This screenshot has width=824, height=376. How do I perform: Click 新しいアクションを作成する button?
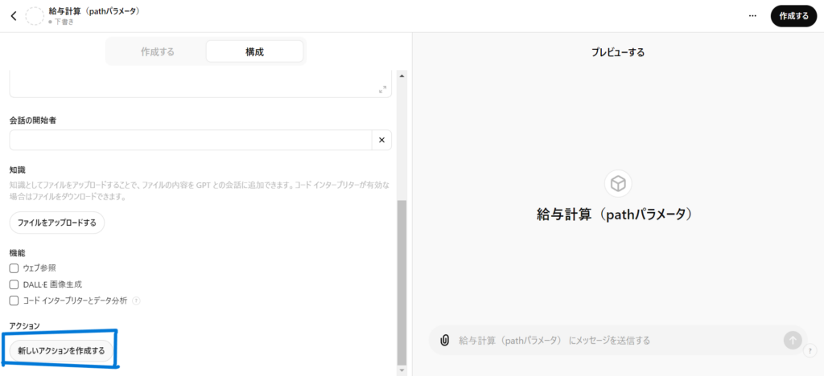[x=61, y=350]
